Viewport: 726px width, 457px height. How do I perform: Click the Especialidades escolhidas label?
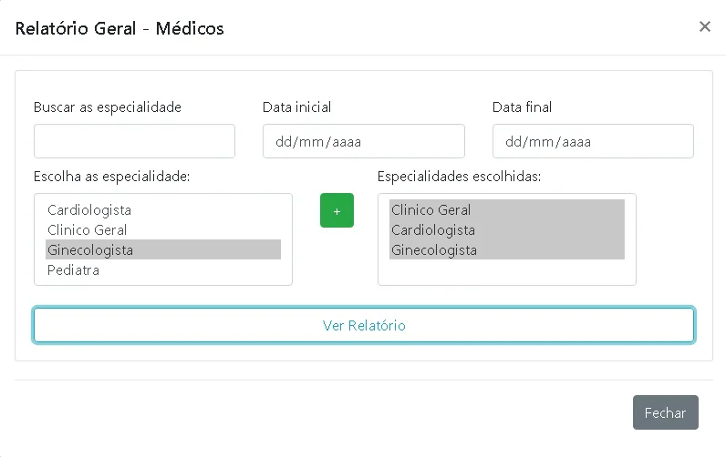click(x=459, y=176)
